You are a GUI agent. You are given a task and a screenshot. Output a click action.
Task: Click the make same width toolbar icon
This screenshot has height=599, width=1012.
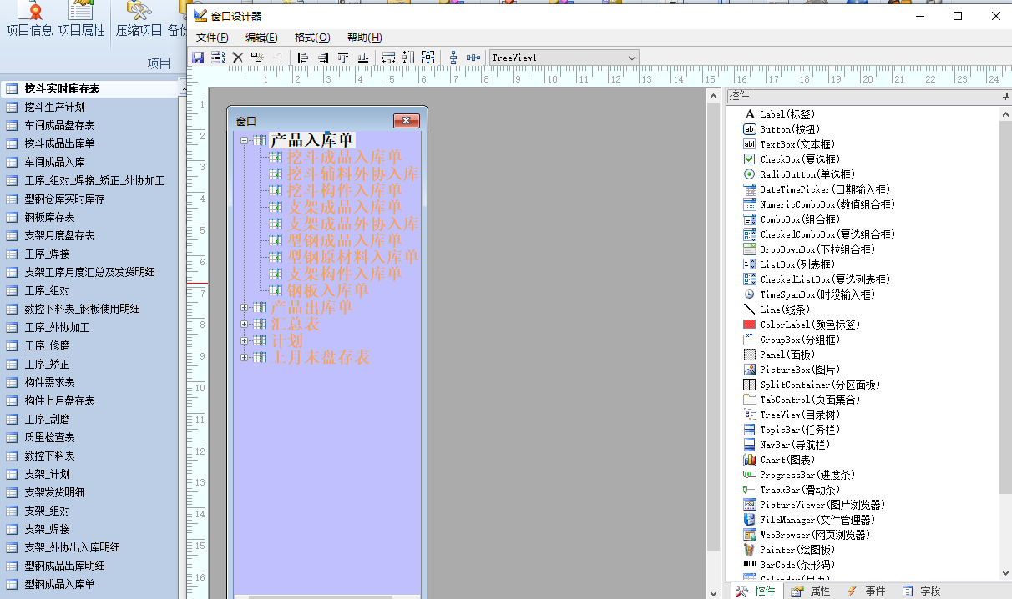(388, 58)
